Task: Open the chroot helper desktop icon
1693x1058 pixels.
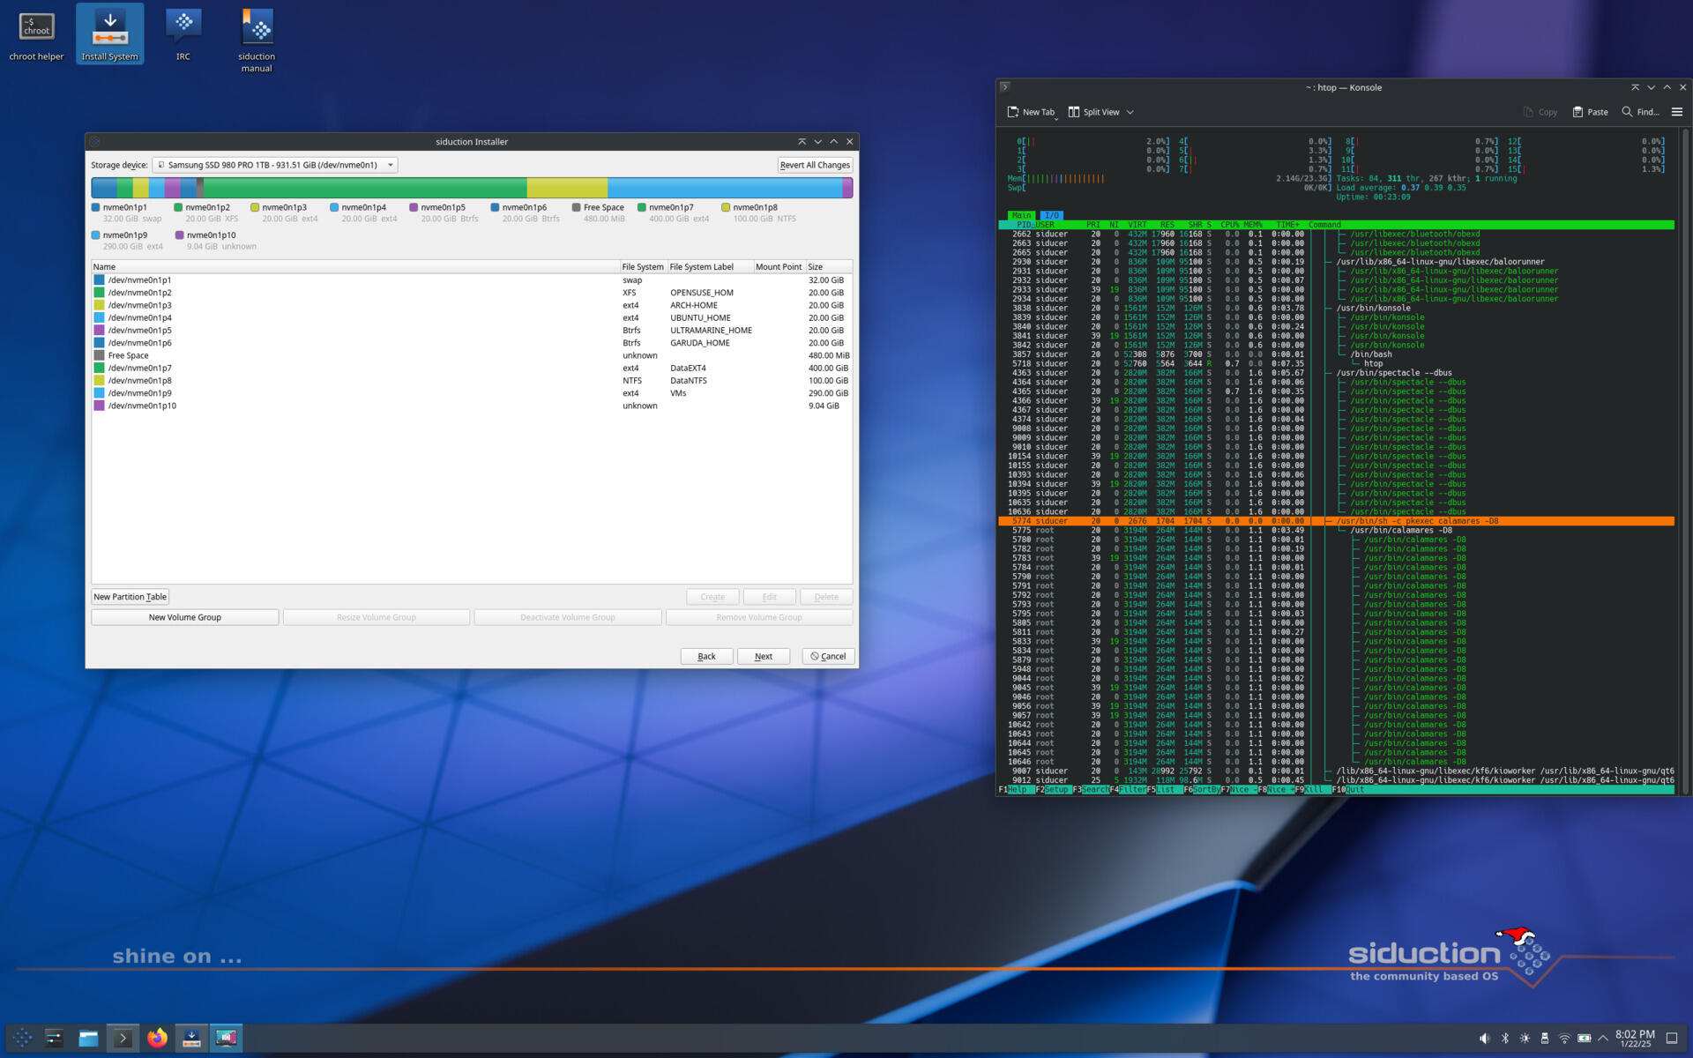Action: point(36,35)
